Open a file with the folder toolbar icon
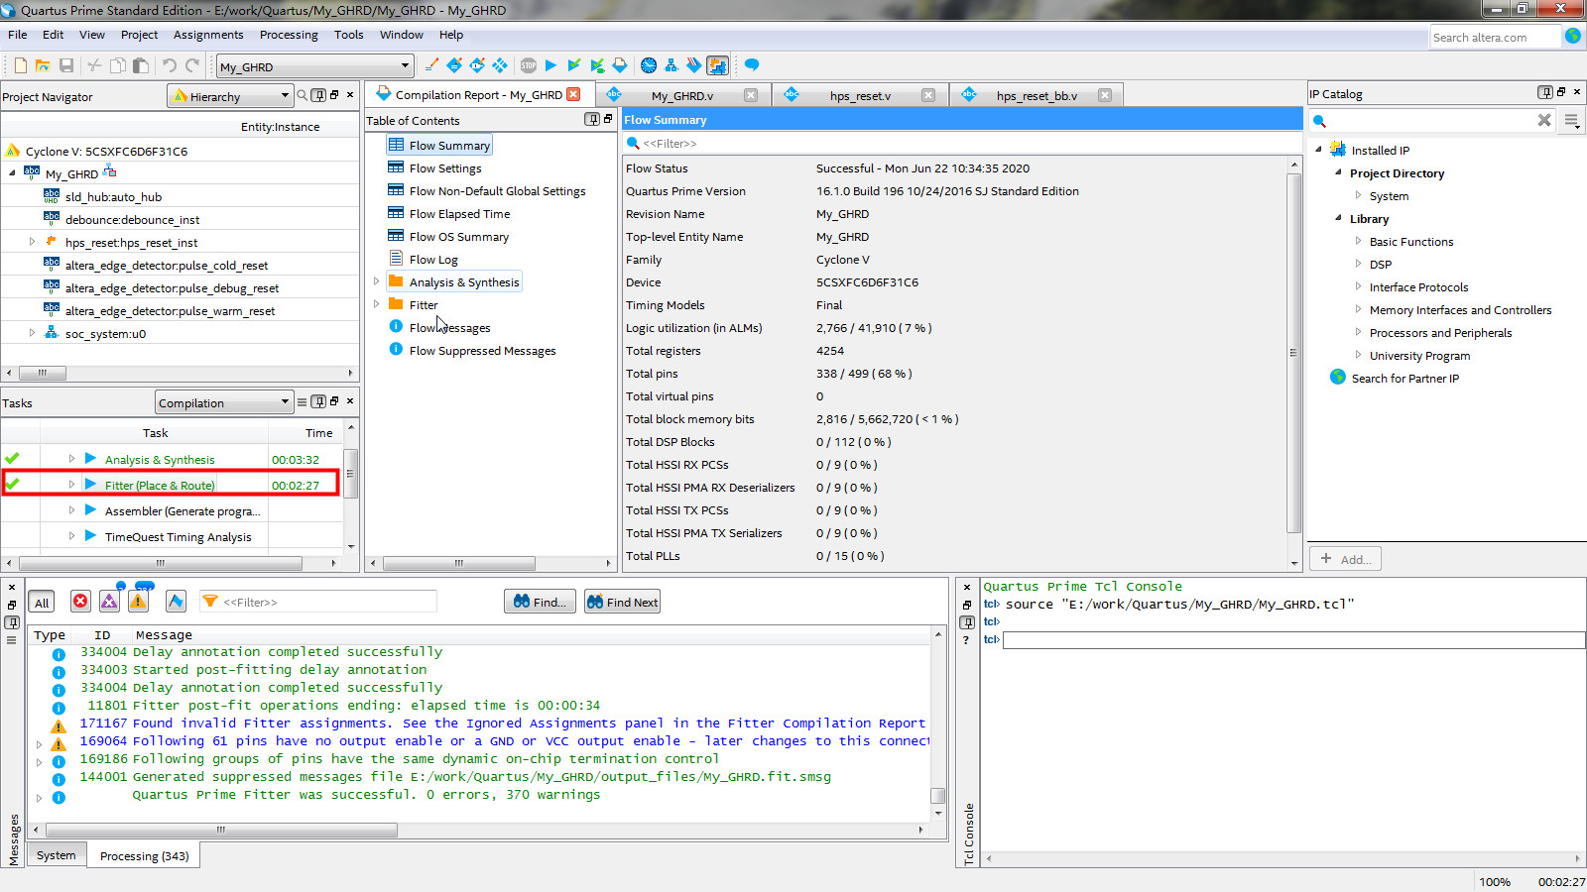The height and width of the screenshot is (892, 1587). (43, 65)
